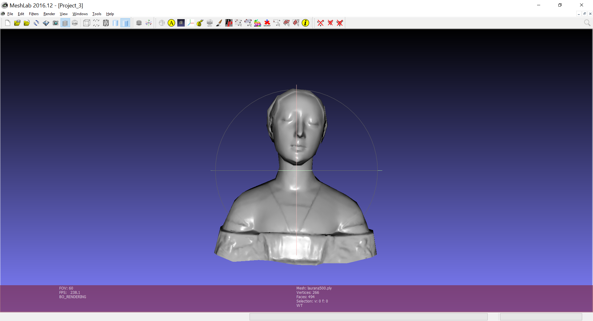The height and width of the screenshot is (321, 593).
Task: Take a snapshot with the camera icon
Action: pyautogui.click(x=56, y=23)
